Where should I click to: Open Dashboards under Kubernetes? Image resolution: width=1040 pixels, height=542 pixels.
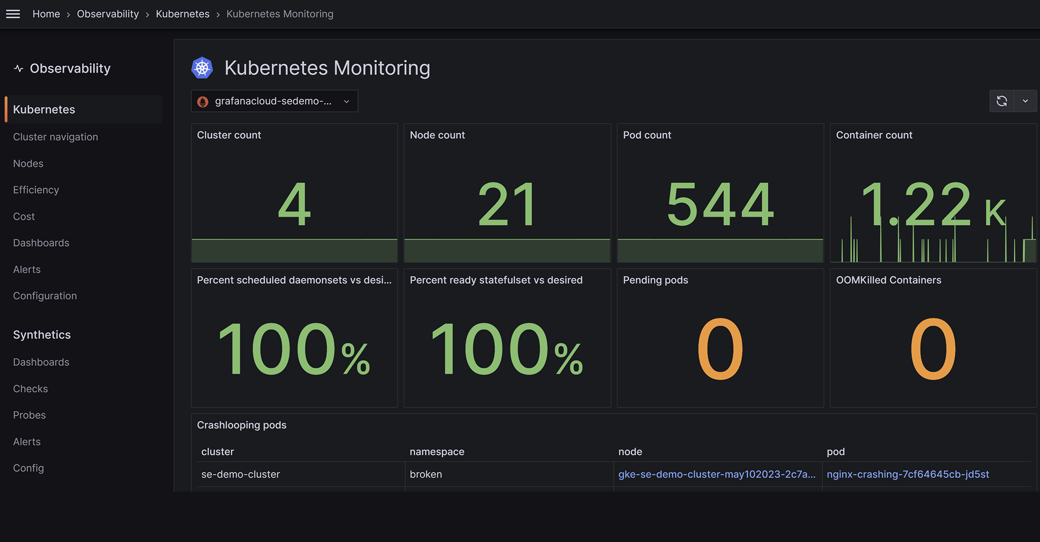pyautogui.click(x=41, y=243)
